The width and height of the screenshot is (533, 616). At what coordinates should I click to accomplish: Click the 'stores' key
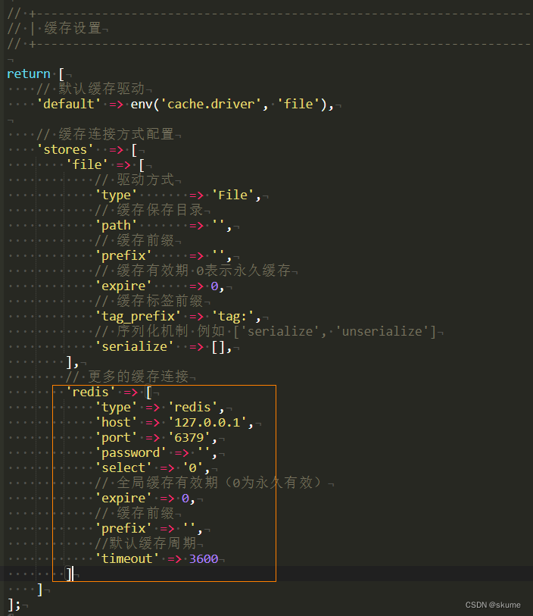click(65, 150)
